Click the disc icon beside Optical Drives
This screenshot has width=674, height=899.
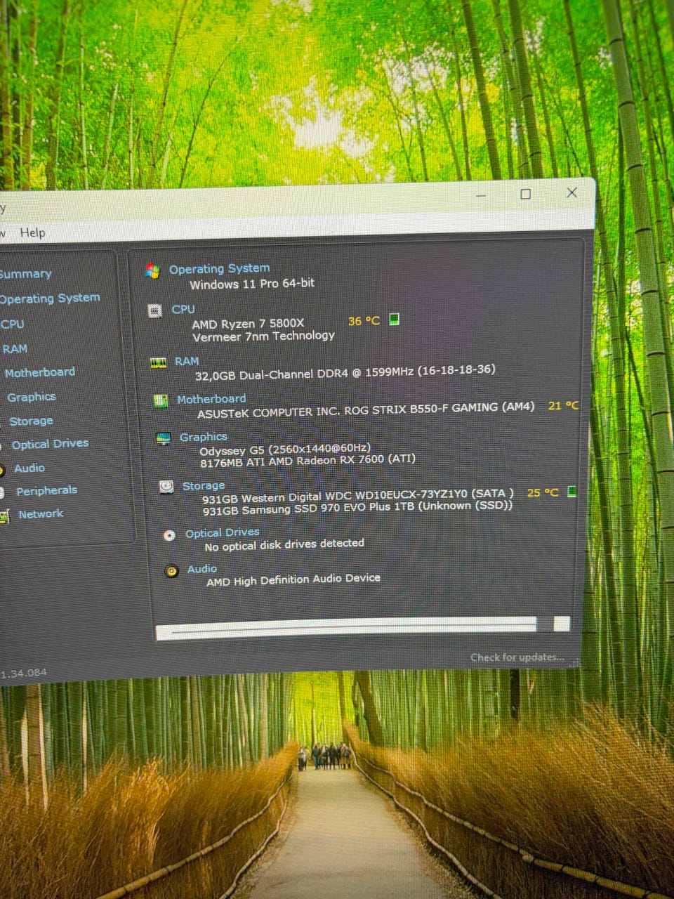click(x=169, y=535)
